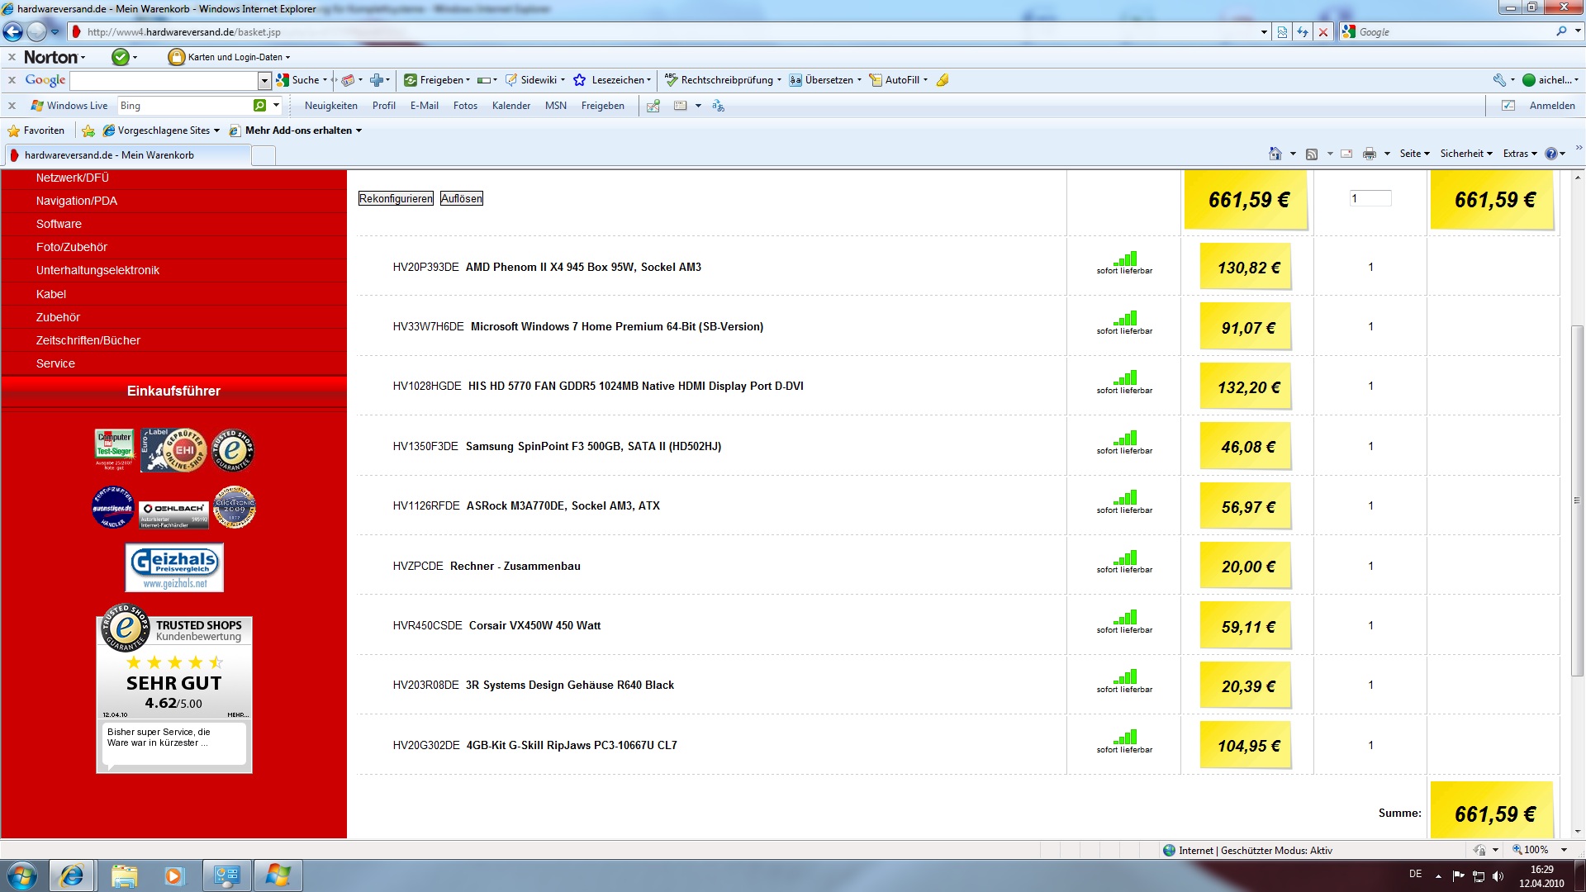The width and height of the screenshot is (1586, 892).
Task: Click Bing search green magnifier button
Action: [260, 106]
